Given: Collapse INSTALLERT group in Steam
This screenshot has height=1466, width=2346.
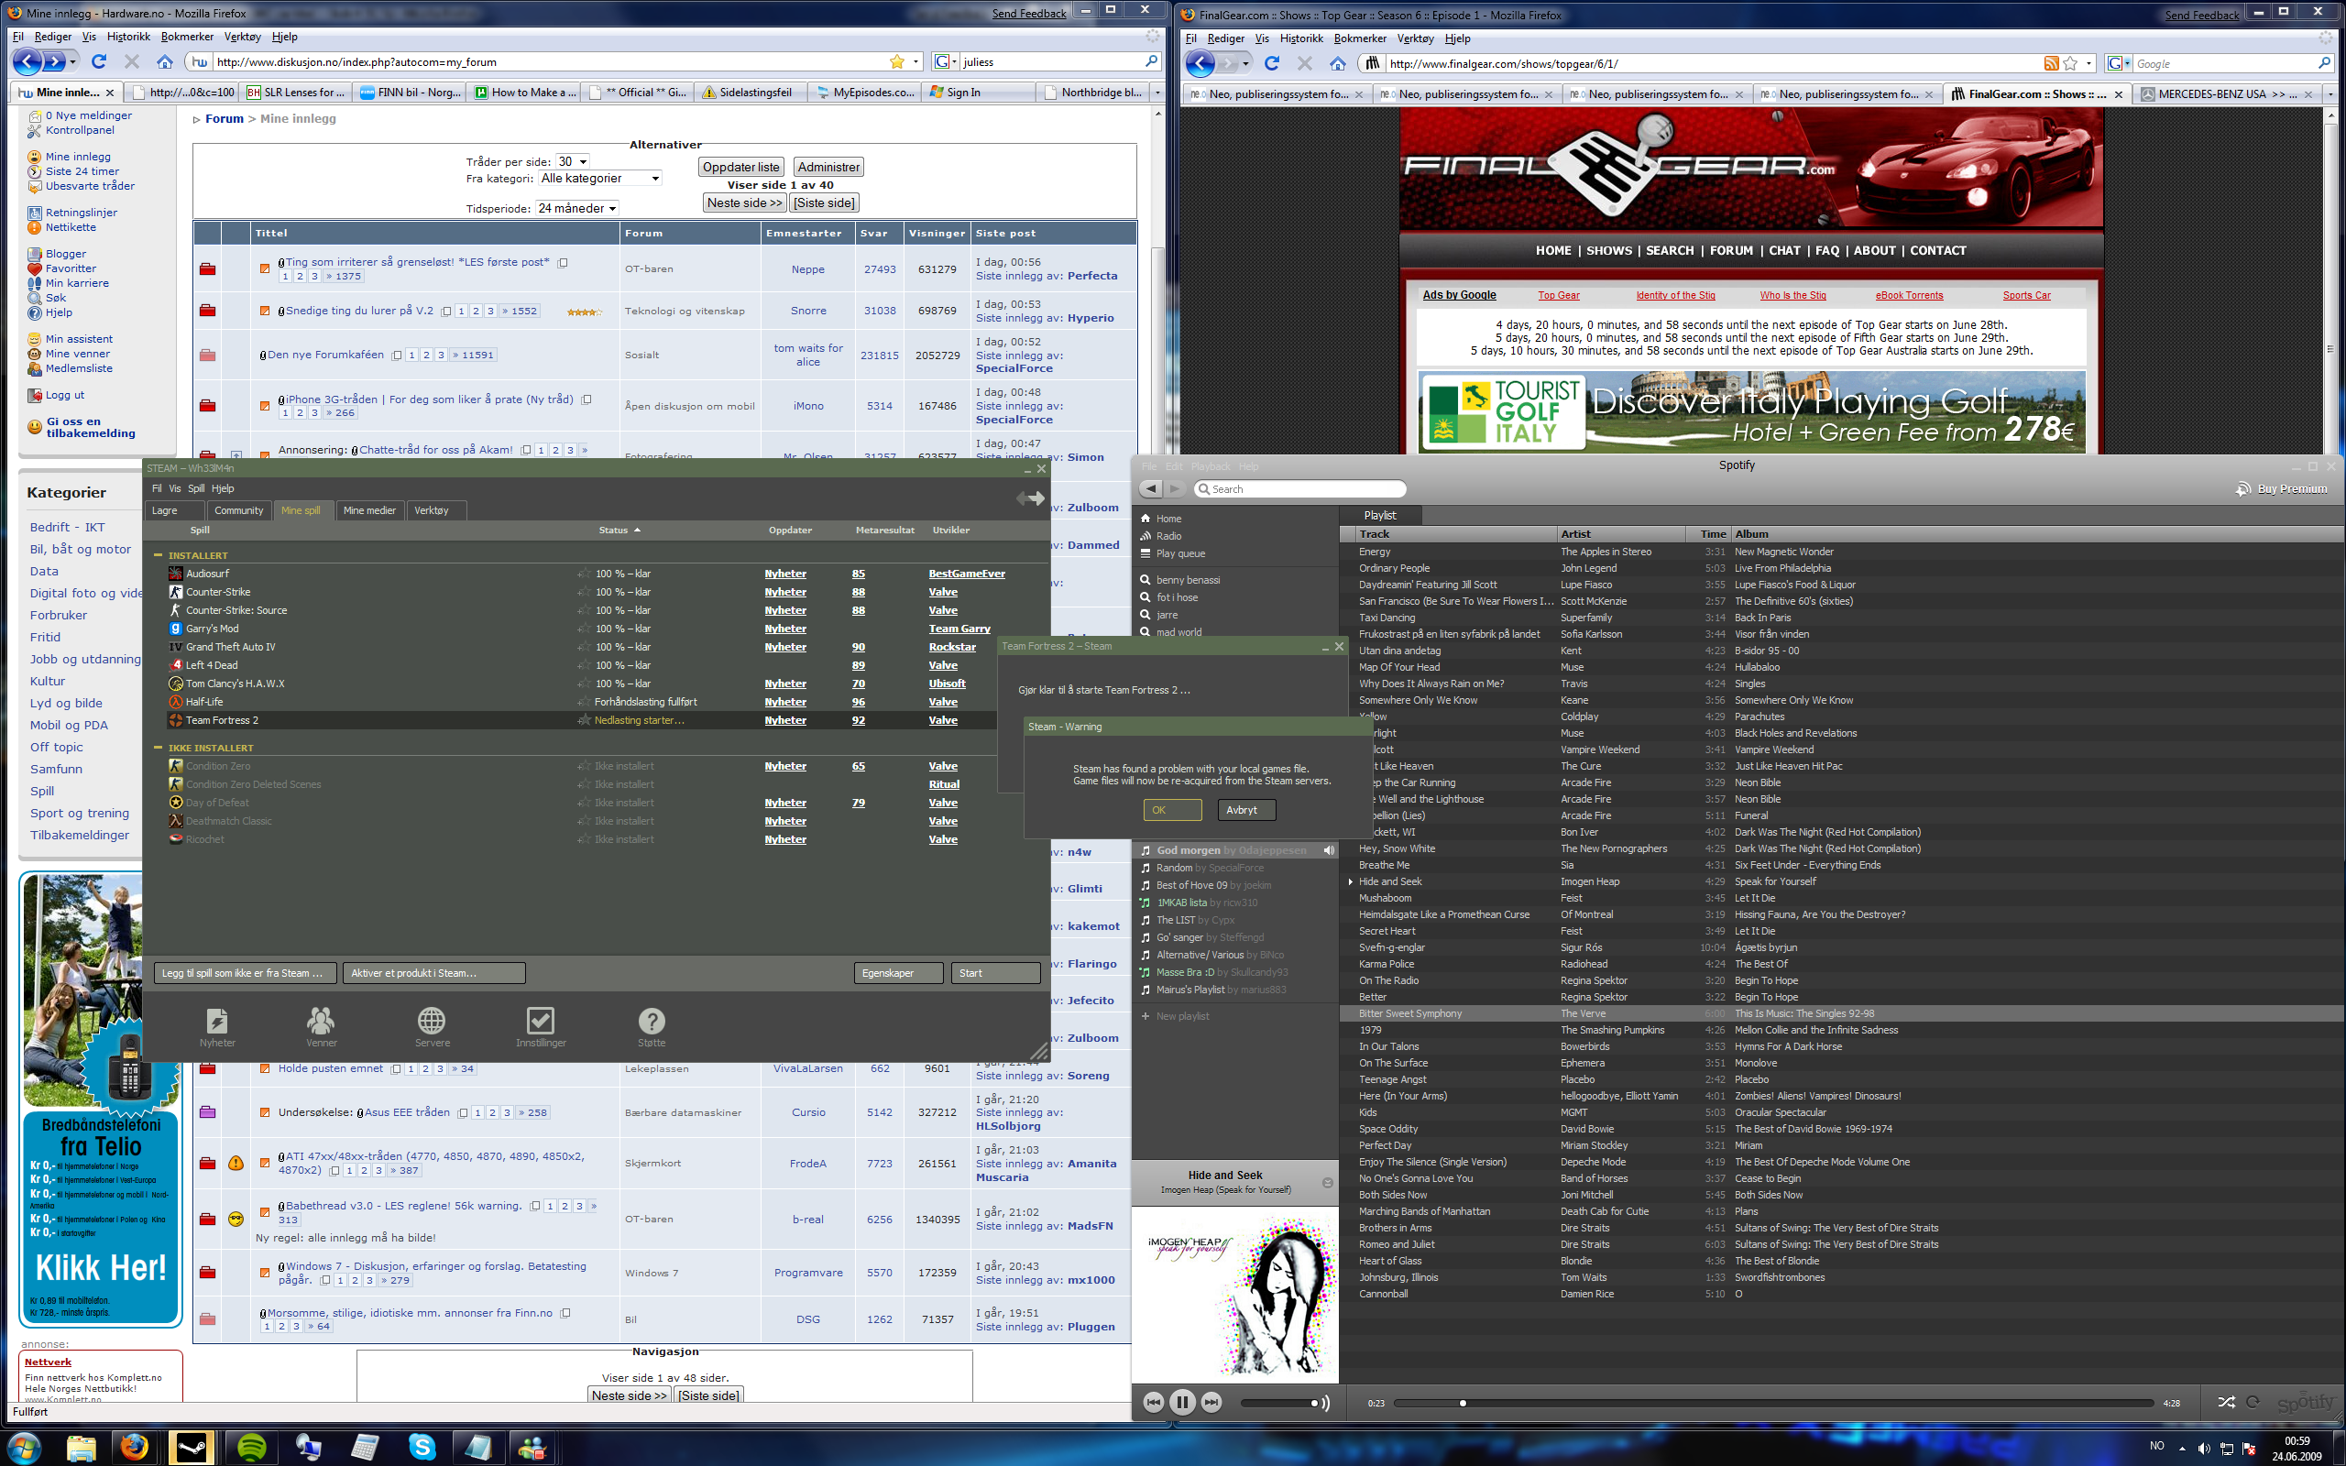Looking at the screenshot, I should pos(158,555).
